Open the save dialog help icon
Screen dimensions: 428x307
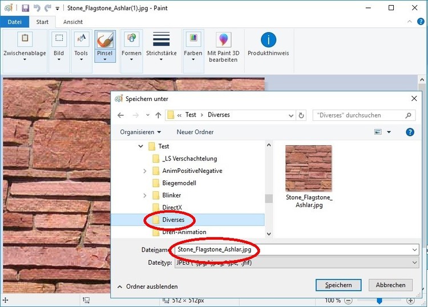[410, 132]
